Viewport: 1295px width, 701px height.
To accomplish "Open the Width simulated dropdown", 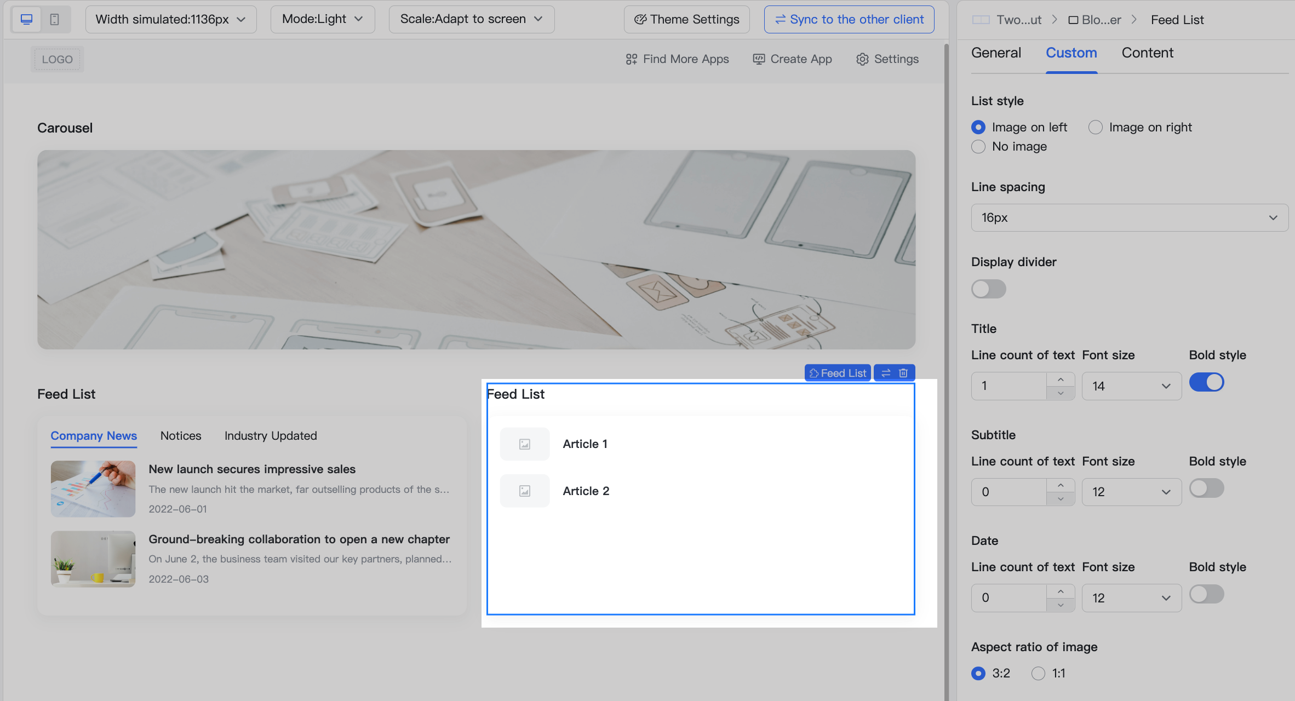I will click(170, 19).
